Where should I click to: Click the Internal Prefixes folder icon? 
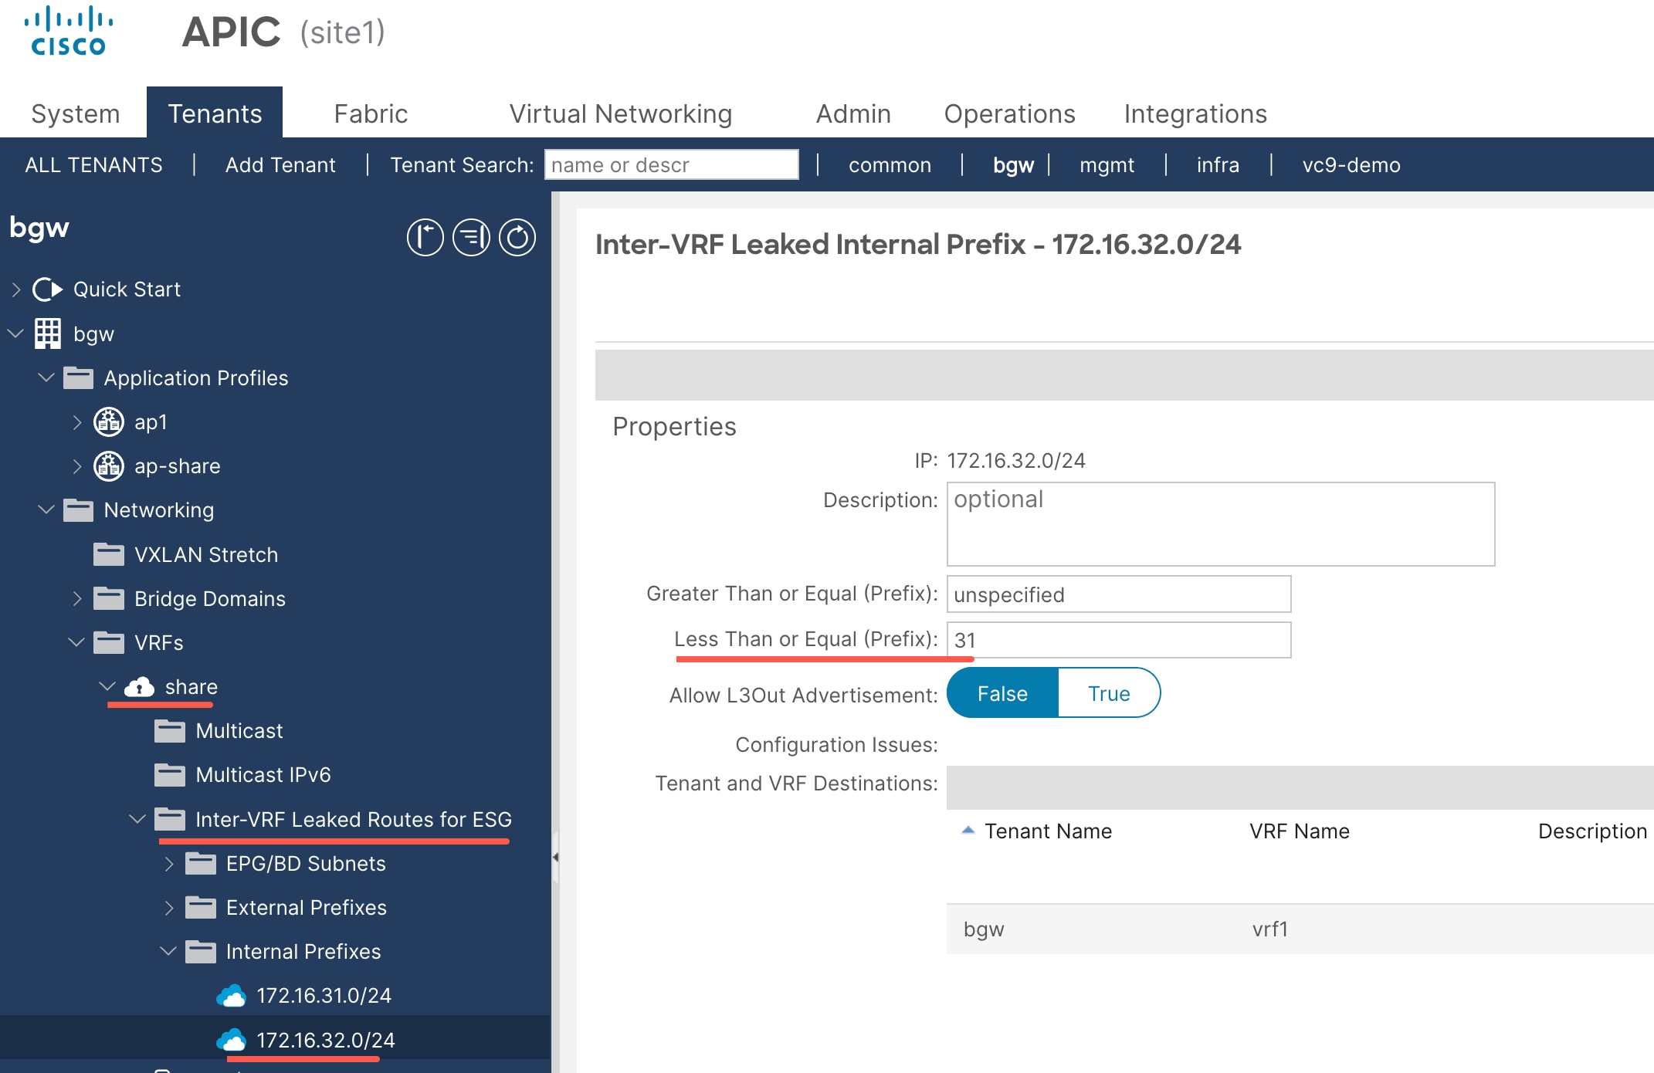201,952
